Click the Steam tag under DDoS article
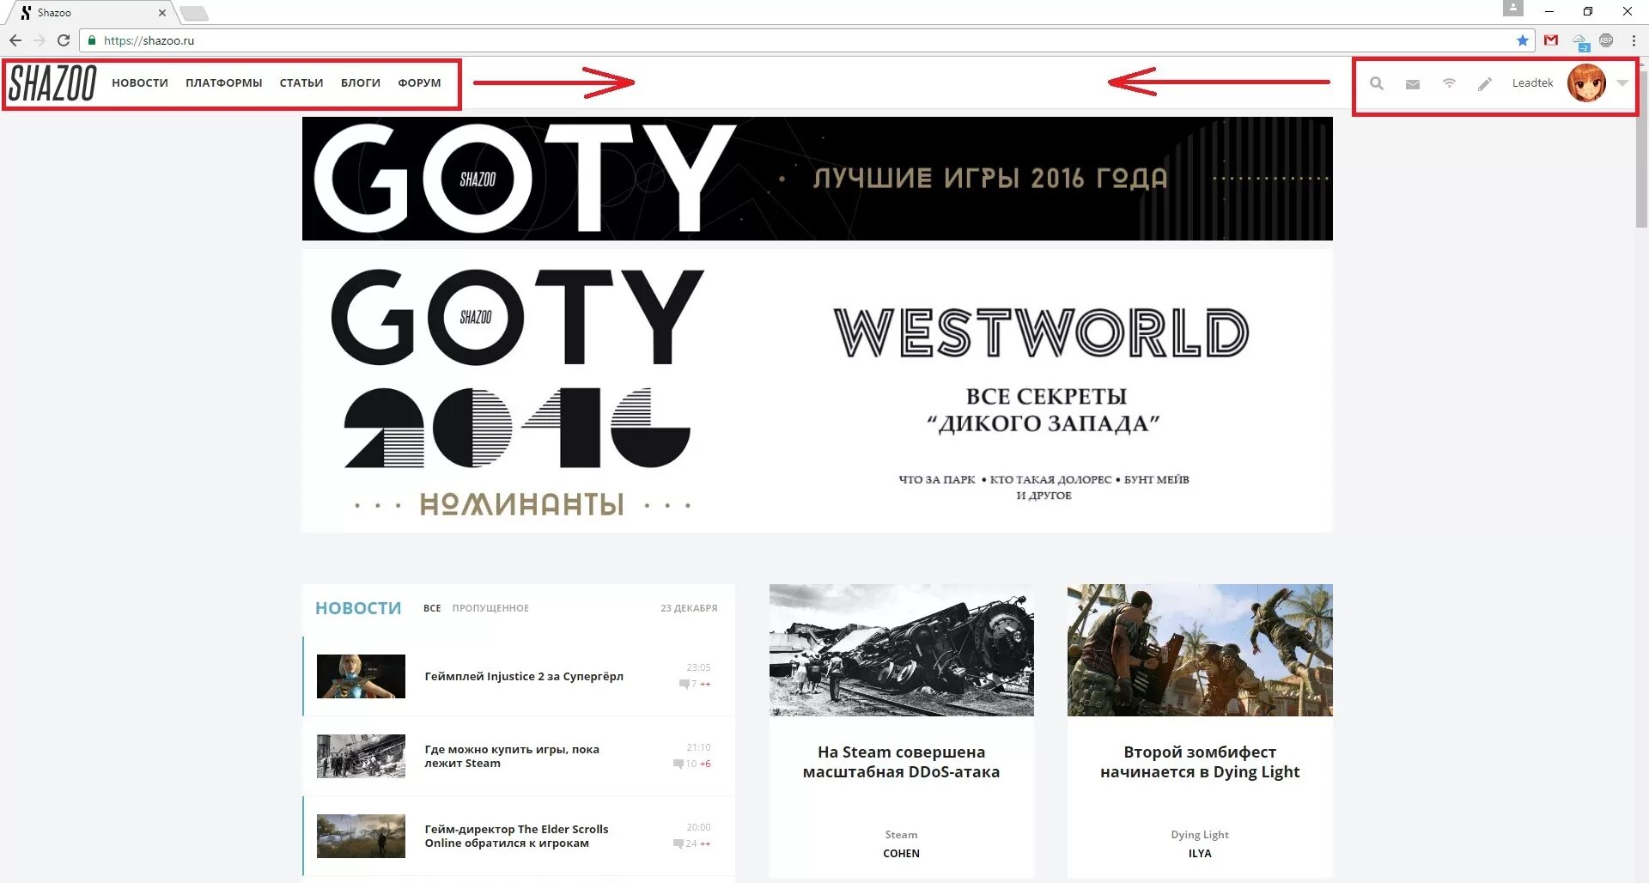The width and height of the screenshot is (1649, 883). (901, 835)
